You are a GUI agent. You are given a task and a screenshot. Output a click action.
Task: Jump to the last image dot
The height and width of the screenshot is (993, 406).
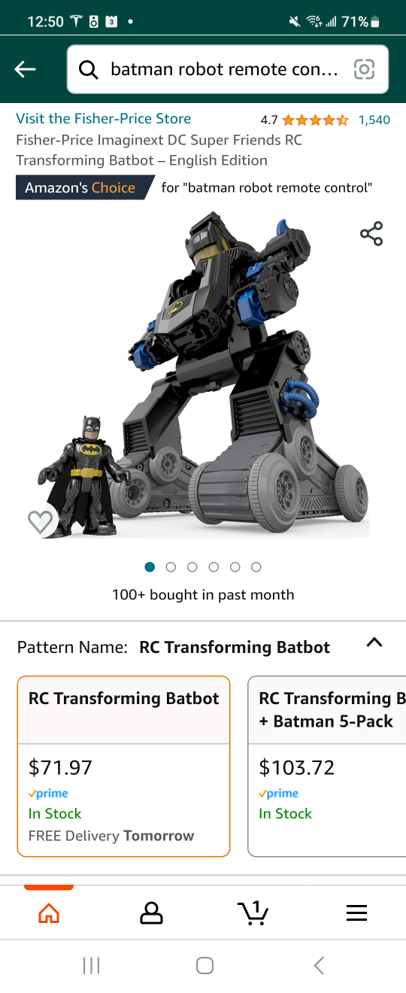point(256,567)
